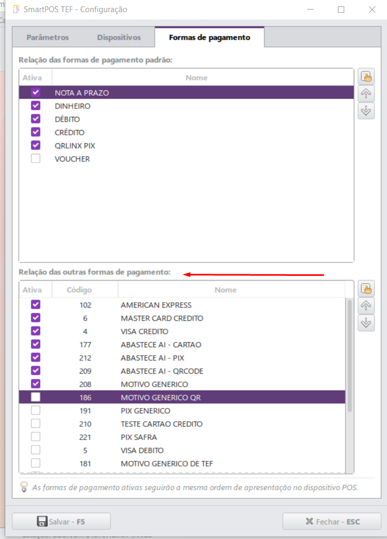The image size is (387, 539).
Task: Select ABASTECE AI - PIX row name
Action: pos(153,358)
